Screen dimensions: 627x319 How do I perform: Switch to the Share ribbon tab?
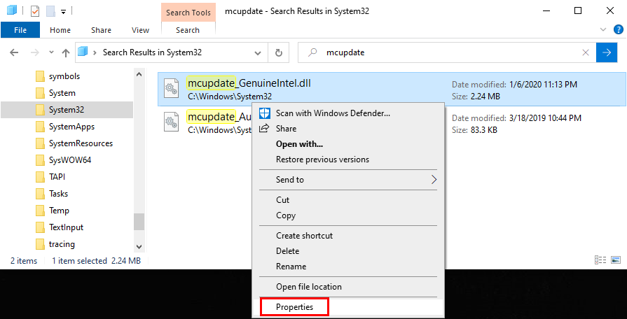tap(101, 30)
